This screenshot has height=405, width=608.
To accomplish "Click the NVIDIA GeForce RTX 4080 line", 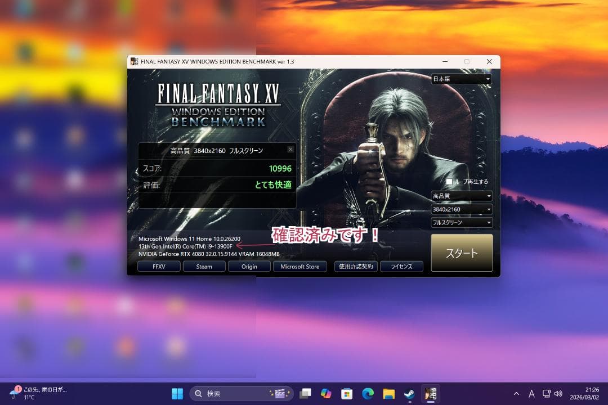I will tap(209, 254).
